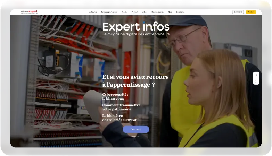Click the Expert infos magazine title
The image size is (272, 156).
pos(136,26)
